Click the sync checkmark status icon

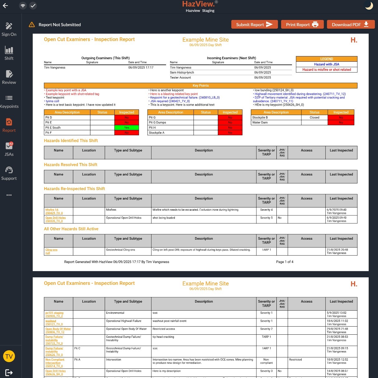click(33, 6)
